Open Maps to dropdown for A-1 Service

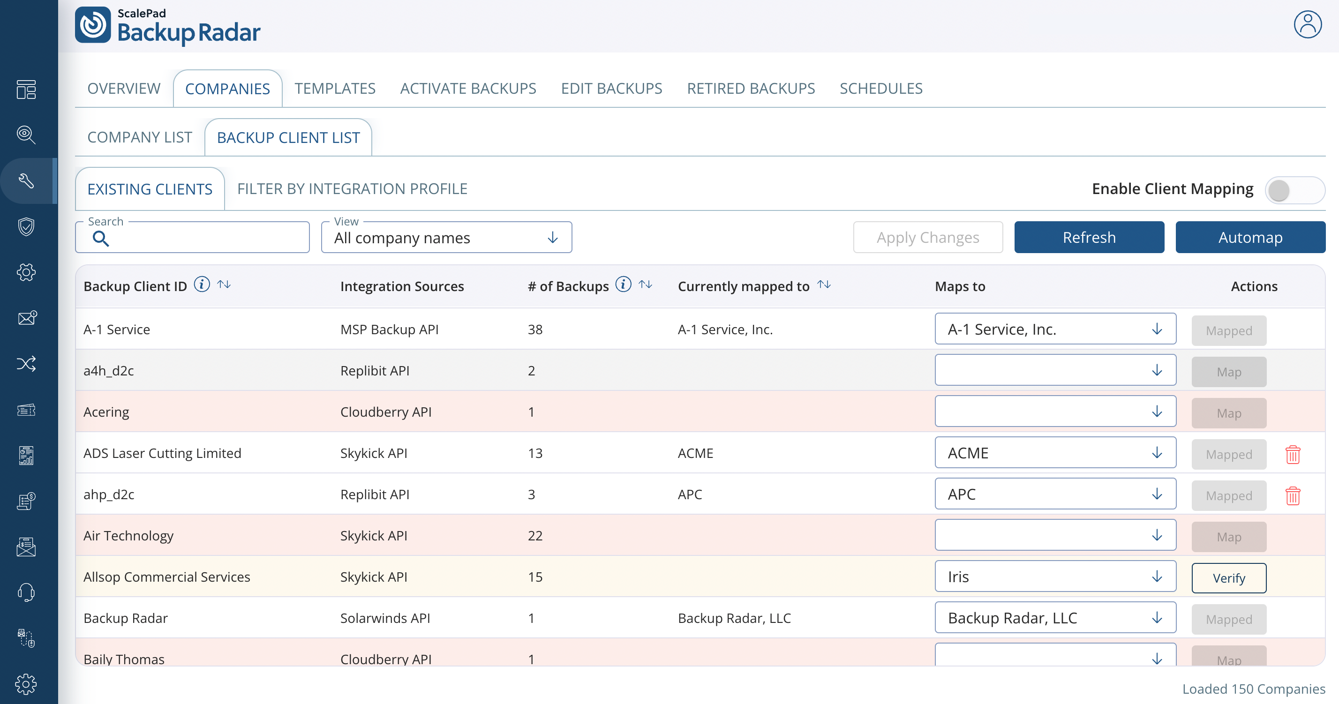1055,329
